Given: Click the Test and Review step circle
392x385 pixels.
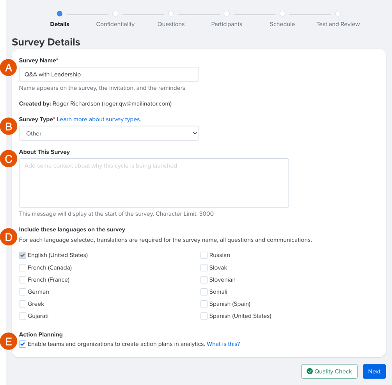Looking at the screenshot, I should (338, 13).
